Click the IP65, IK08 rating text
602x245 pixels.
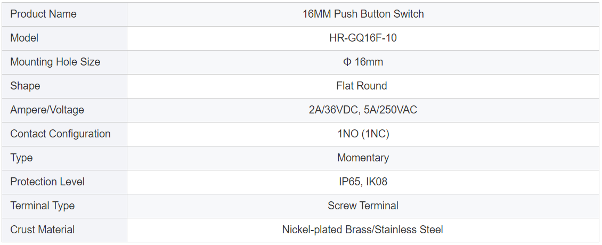pos(363,182)
